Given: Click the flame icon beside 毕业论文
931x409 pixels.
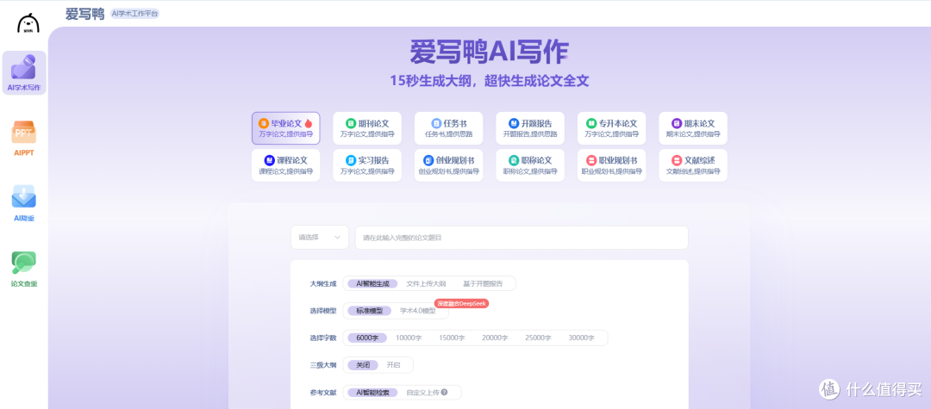Looking at the screenshot, I should point(308,123).
